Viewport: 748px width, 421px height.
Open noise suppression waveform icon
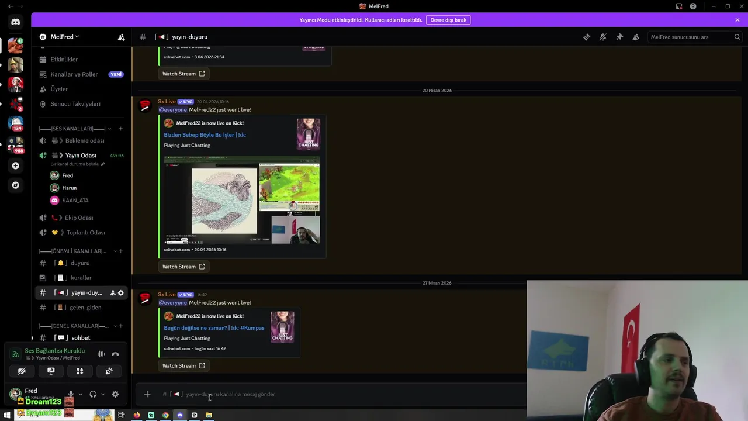[x=101, y=354]
